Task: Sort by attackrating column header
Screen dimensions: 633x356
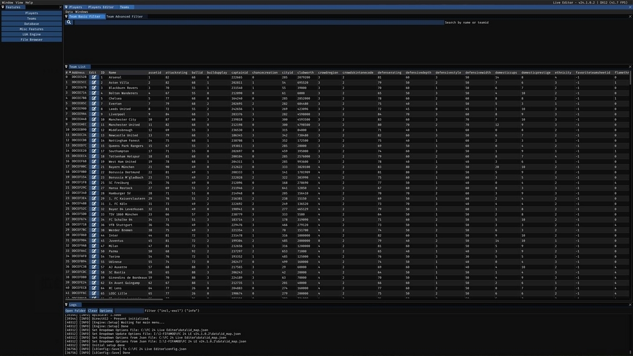Action: [x=176, y=72]
